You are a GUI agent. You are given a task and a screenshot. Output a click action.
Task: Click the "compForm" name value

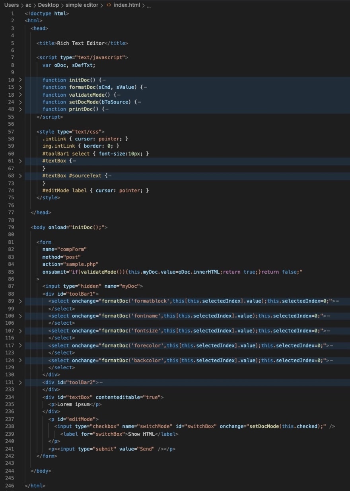pos(73,249)
